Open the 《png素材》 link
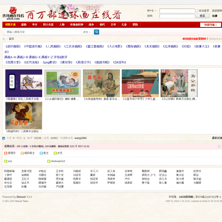This screenshot has height=222, width=222. (x=50, y=63)
